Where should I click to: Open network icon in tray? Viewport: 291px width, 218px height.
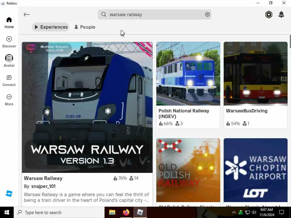[x=248, y=212]
